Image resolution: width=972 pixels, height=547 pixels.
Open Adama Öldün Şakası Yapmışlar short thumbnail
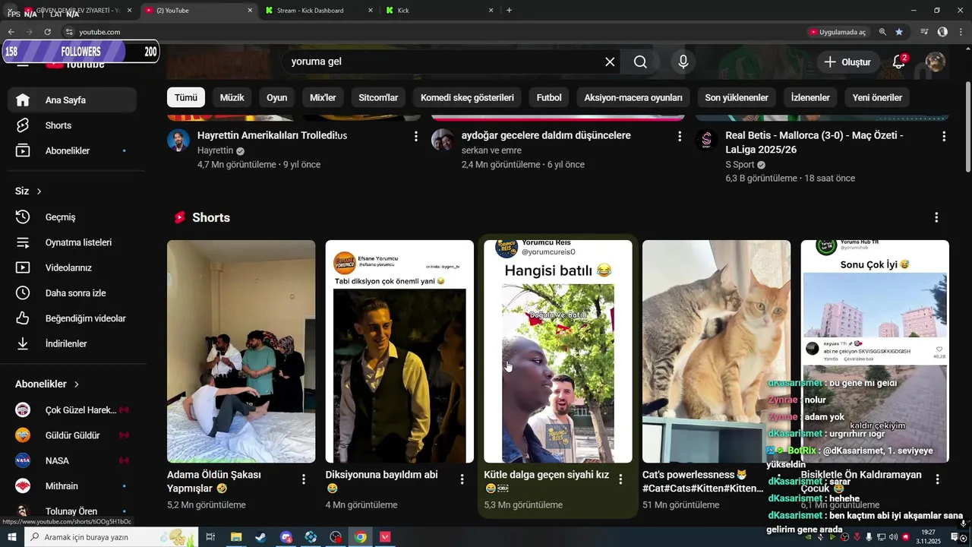[x=241, y=351]
